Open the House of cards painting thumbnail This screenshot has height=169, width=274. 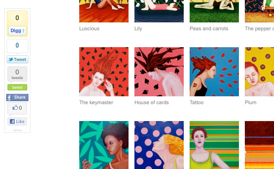point(159,72)
